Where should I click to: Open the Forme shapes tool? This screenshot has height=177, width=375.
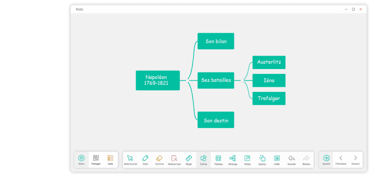[x=203, y=158]
